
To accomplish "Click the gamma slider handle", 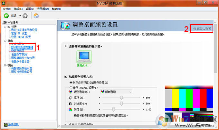I will click(114, 110).
